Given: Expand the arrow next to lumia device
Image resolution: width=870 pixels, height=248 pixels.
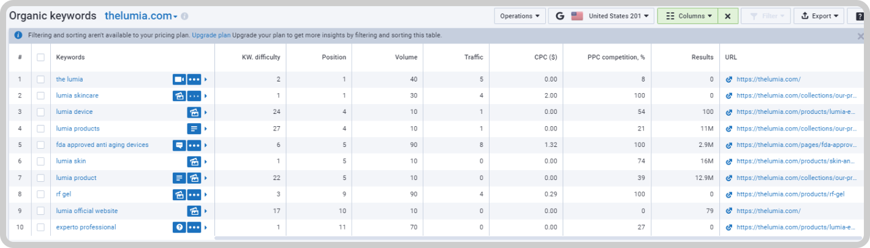Looking at the screenshot, I should point(206,113).
